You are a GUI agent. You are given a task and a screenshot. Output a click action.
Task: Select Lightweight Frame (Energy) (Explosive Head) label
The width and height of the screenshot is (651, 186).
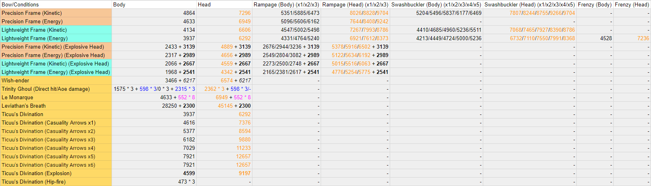(x=56, y=72)
